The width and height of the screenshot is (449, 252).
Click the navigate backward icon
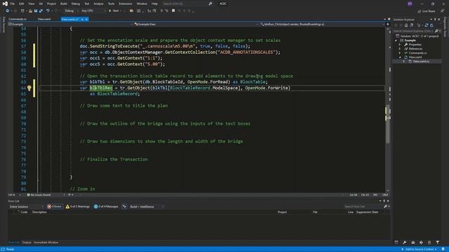pyautogui.click(x=7, y=11)
